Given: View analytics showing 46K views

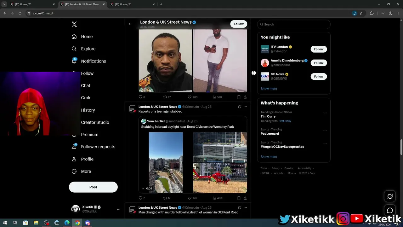Looking at the screenshot, I should (x=214, y=198).
